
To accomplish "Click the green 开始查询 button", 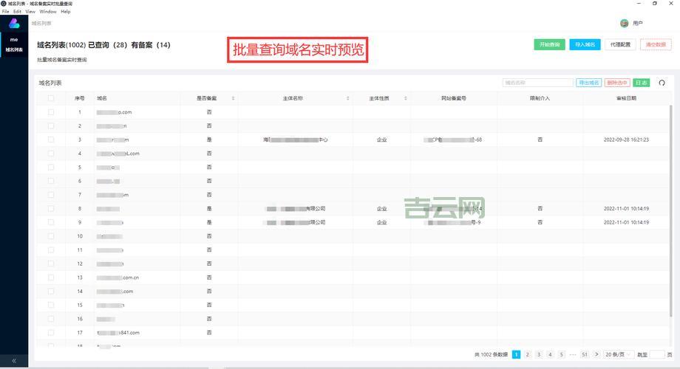I will tap(549, 44).
